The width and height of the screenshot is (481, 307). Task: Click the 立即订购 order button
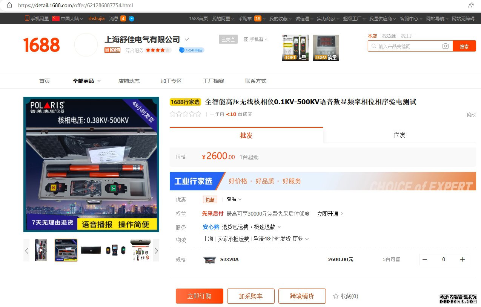click(x=199, y=296)
